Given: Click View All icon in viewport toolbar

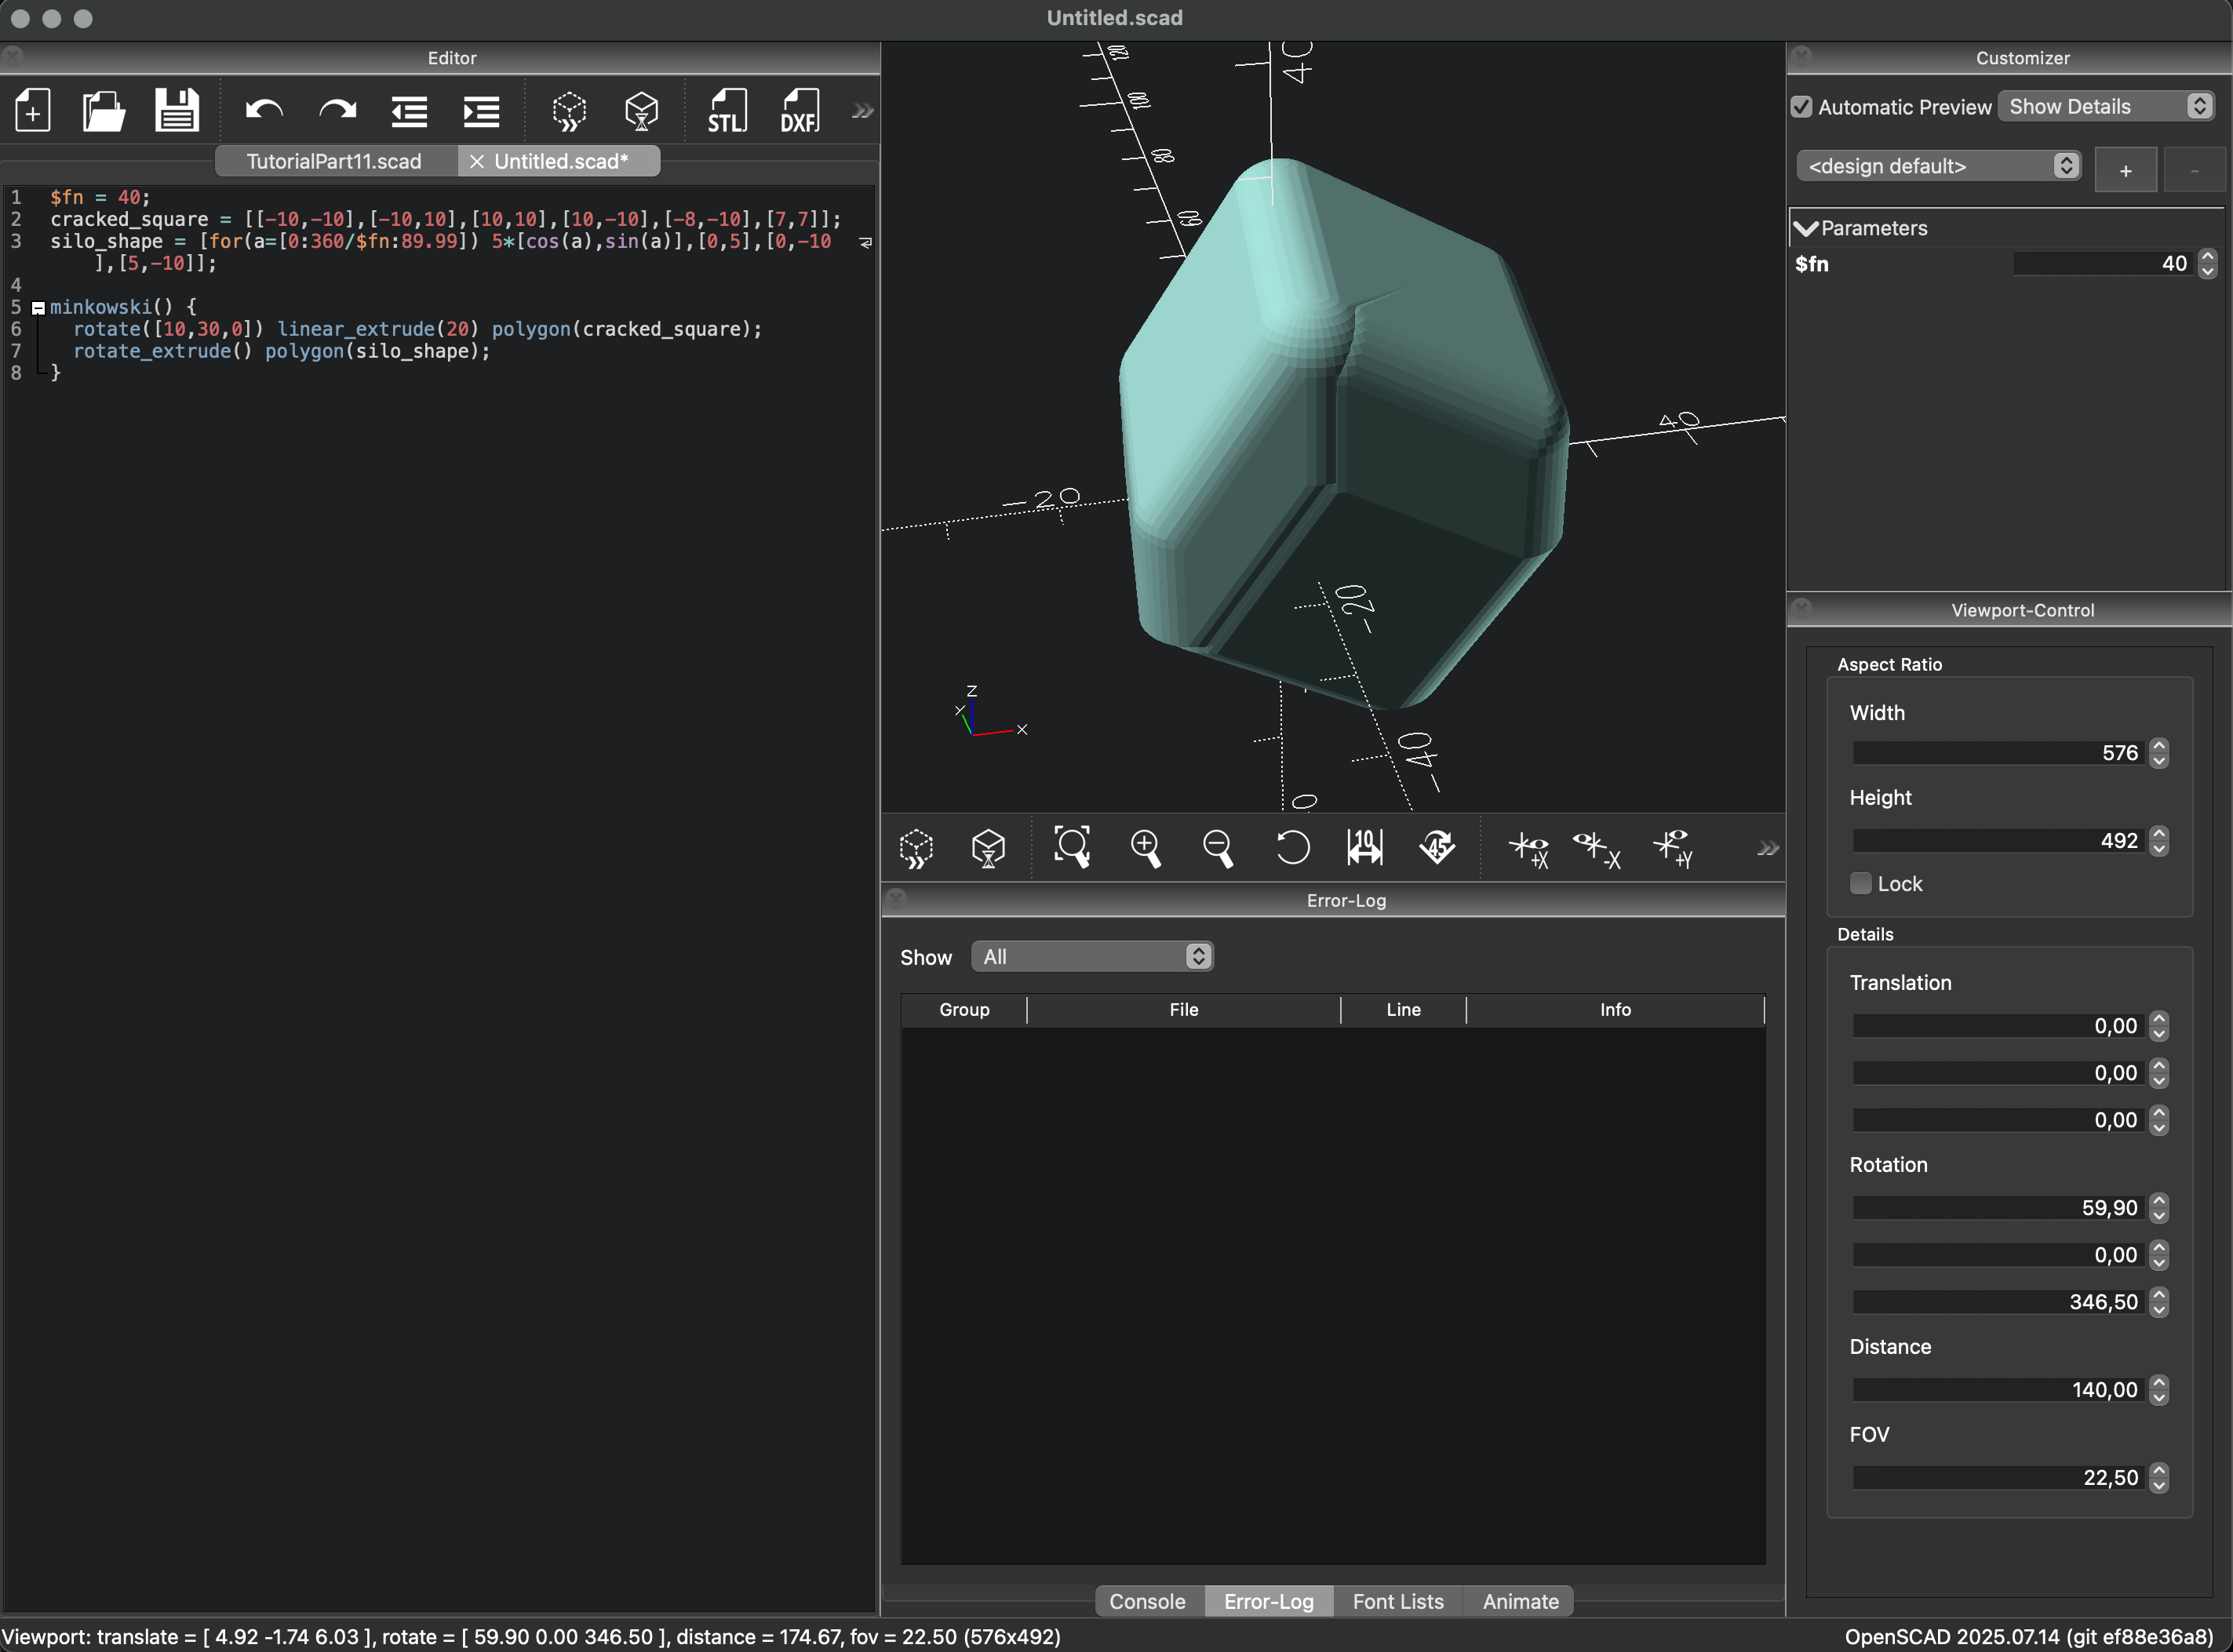Looking at the screenshot, I should (1072, 847).
